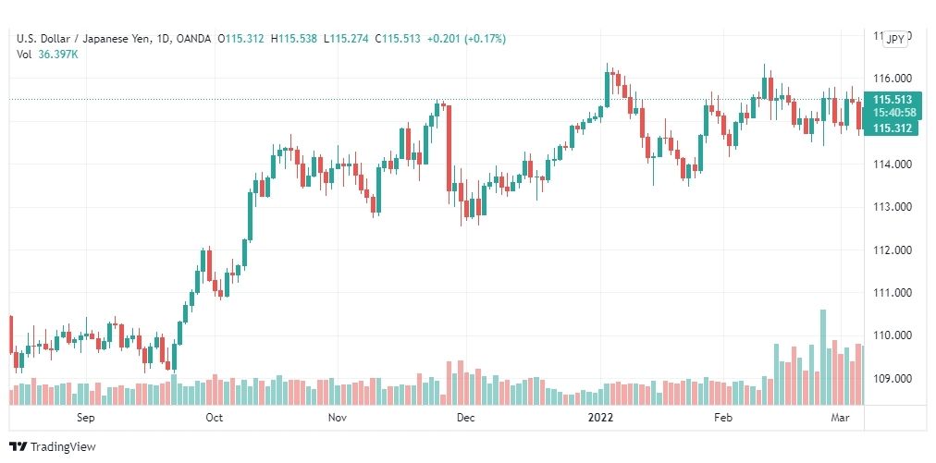Click the 15:40:58 countdown timer label

click(x=893, y=113)
